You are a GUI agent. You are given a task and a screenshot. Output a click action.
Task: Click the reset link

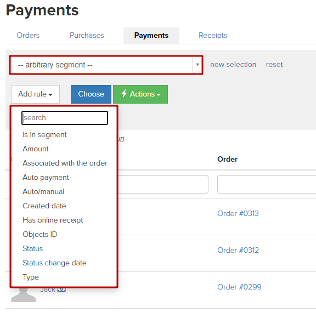pos(274,65)
